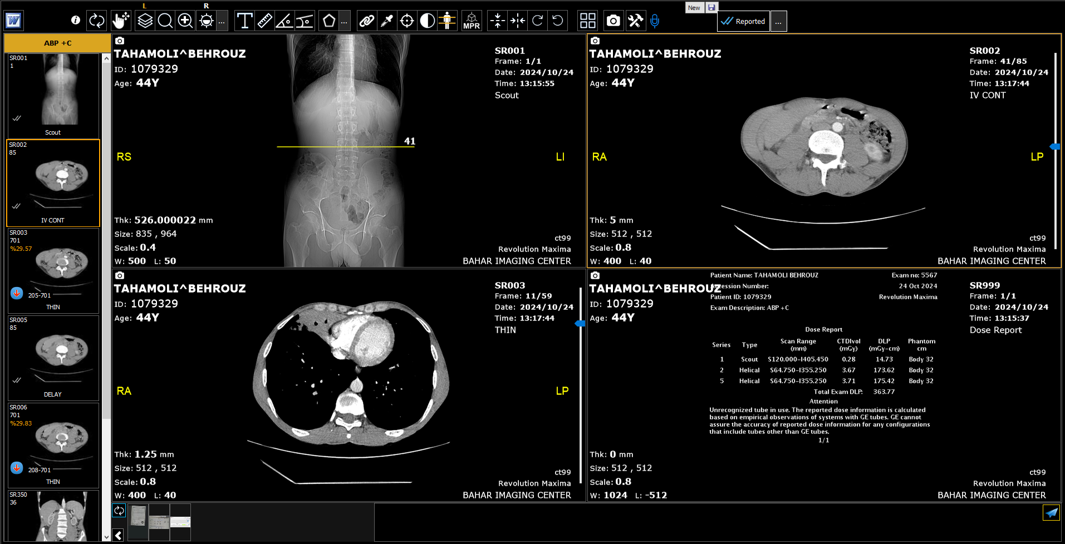This screenshot has height=544, width=1065.
Task: Click the refresh/sync arrows tool
Action: click(97, 21)
